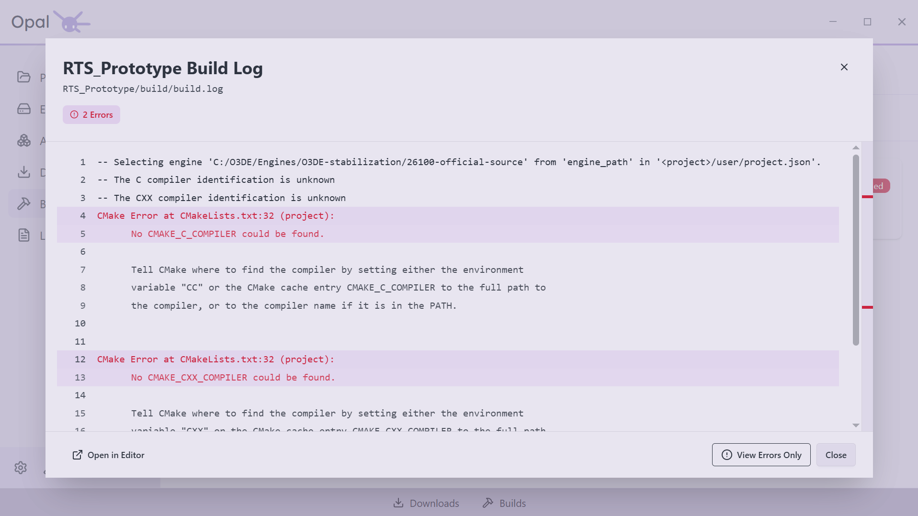The width and height of the screenshot is (918, 516).
Task: Close the build log dialog with X
Action: coord(844,67)
